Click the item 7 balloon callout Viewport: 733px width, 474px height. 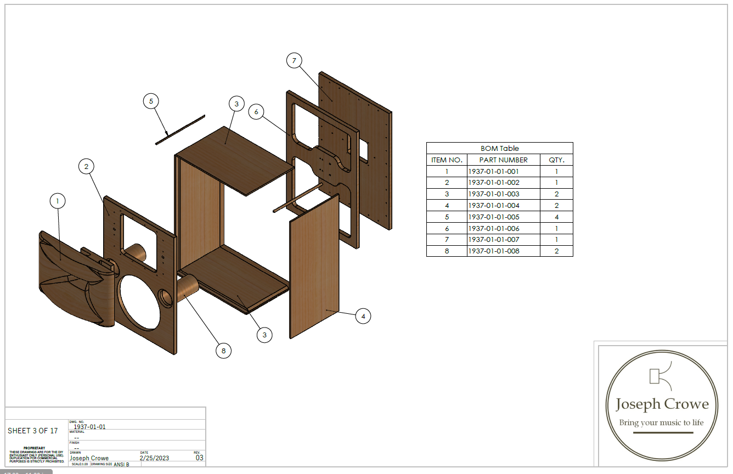pos(294,61)
